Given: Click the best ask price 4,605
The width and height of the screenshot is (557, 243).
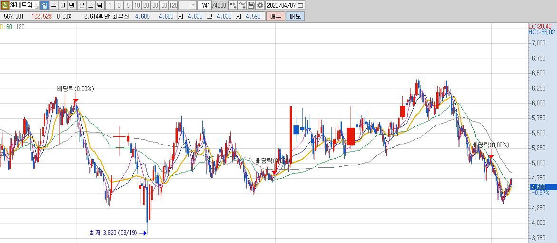Looking at the screenshot, I should tap(142, 16).
